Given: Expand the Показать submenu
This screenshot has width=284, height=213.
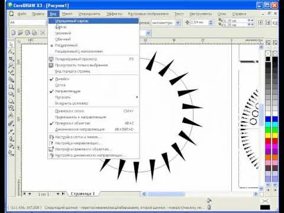Looking at the screenshot, I should tap(93, 97).
